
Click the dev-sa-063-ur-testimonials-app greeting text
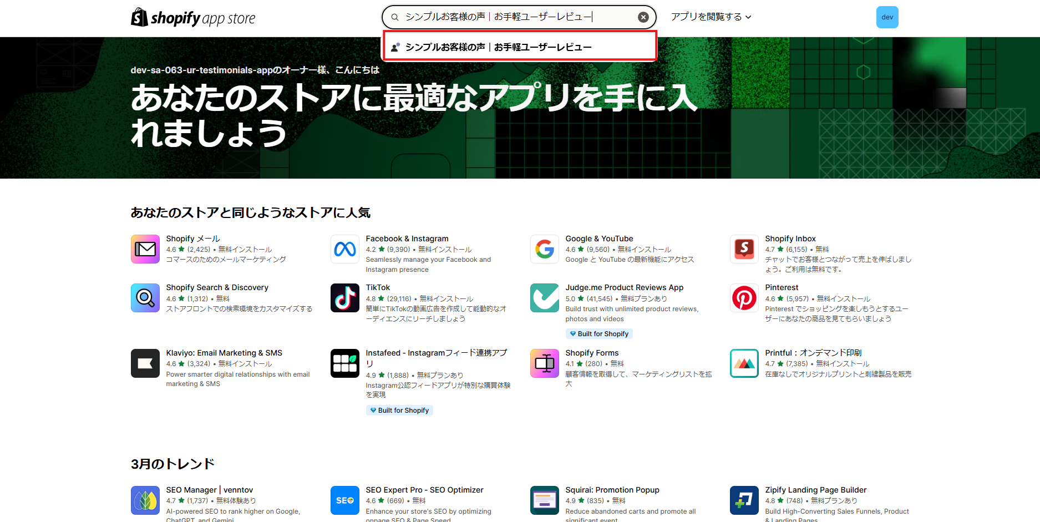point(255,70)
